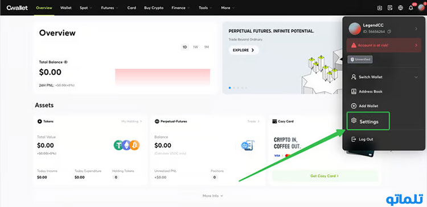
Task: Click the Tokens header icon
Action: click(39, 121)
